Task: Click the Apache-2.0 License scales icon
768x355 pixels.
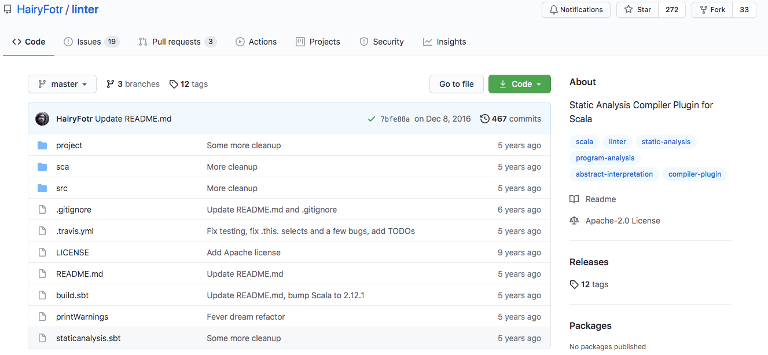Action: [574, 220]
